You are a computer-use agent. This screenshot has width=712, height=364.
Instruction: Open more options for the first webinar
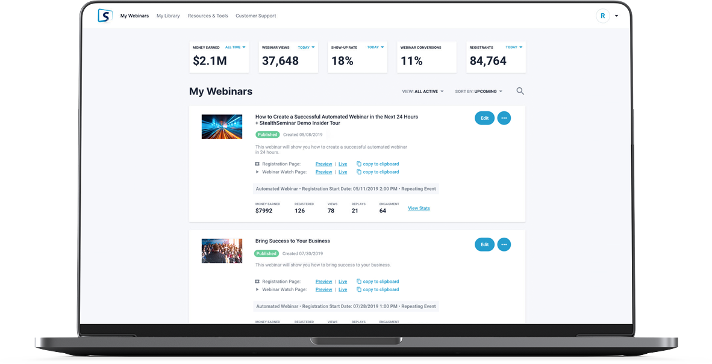tap(504, 118)
